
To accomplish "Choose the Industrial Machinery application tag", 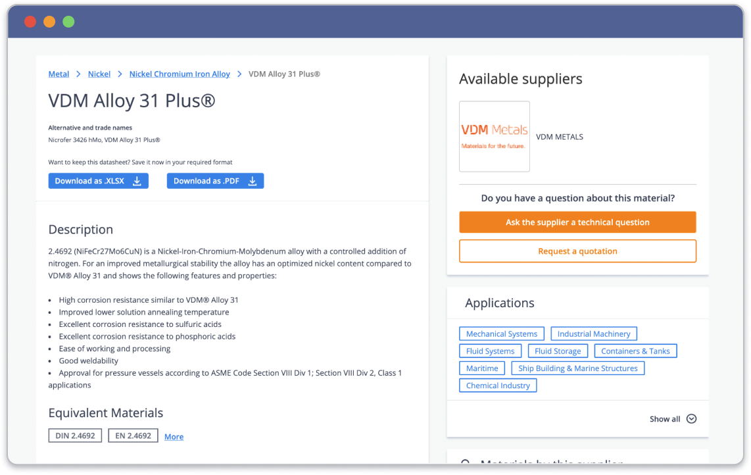I will (593, 334).
